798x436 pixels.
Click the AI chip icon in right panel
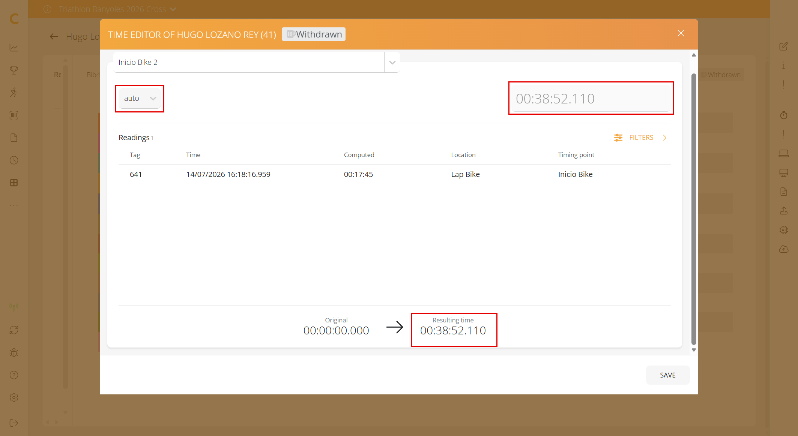pos(784,230)
